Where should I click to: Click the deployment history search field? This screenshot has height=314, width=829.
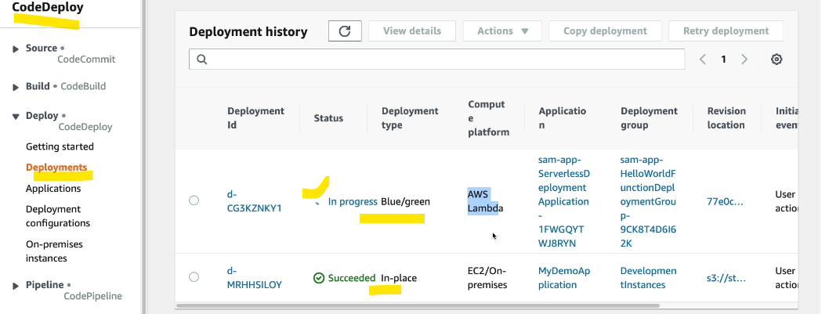(436, 60)
